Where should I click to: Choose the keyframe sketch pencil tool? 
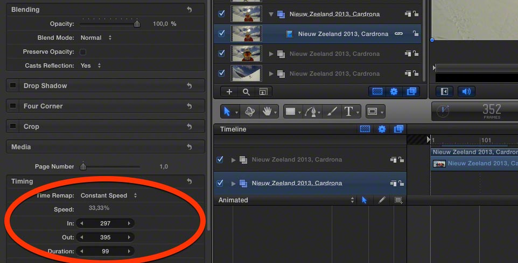[382, 200]
